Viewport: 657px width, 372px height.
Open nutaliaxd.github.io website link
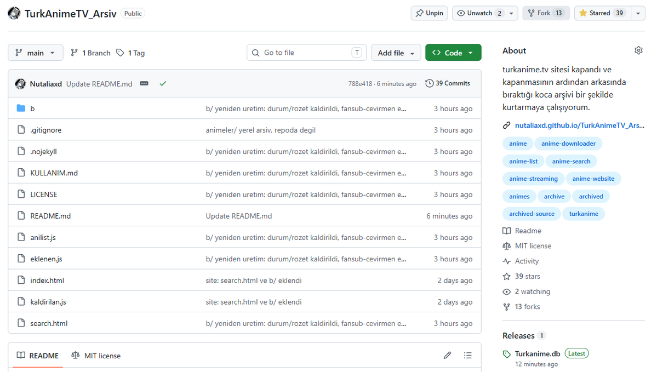[x=580, y=125]
